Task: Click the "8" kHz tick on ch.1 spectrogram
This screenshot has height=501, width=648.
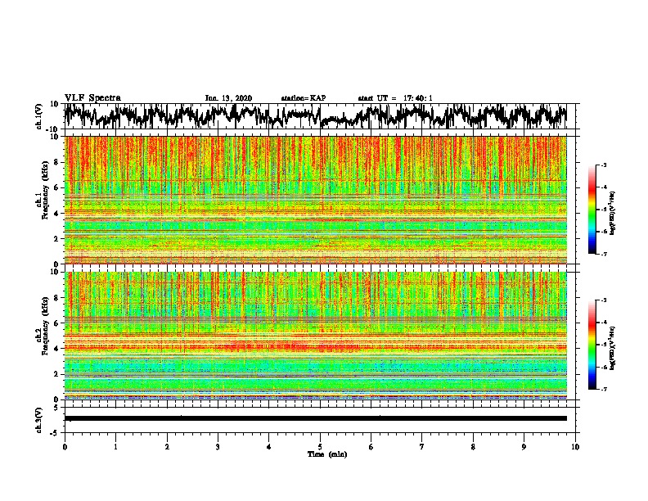Action: pyautogui.click(x=57, y=162)
